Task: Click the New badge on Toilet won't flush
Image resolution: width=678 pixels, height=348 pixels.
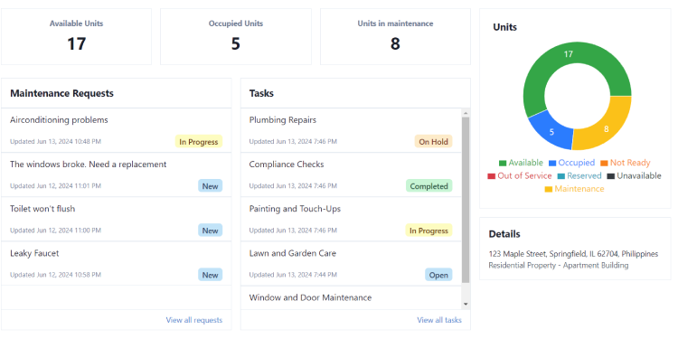Action: click(x=210, y=230)
